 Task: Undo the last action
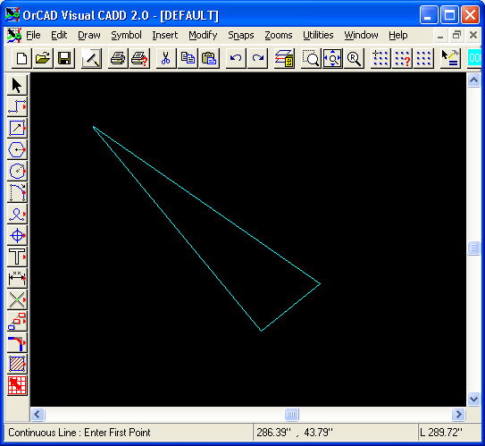pyautogui.click(x=236, y=58)
